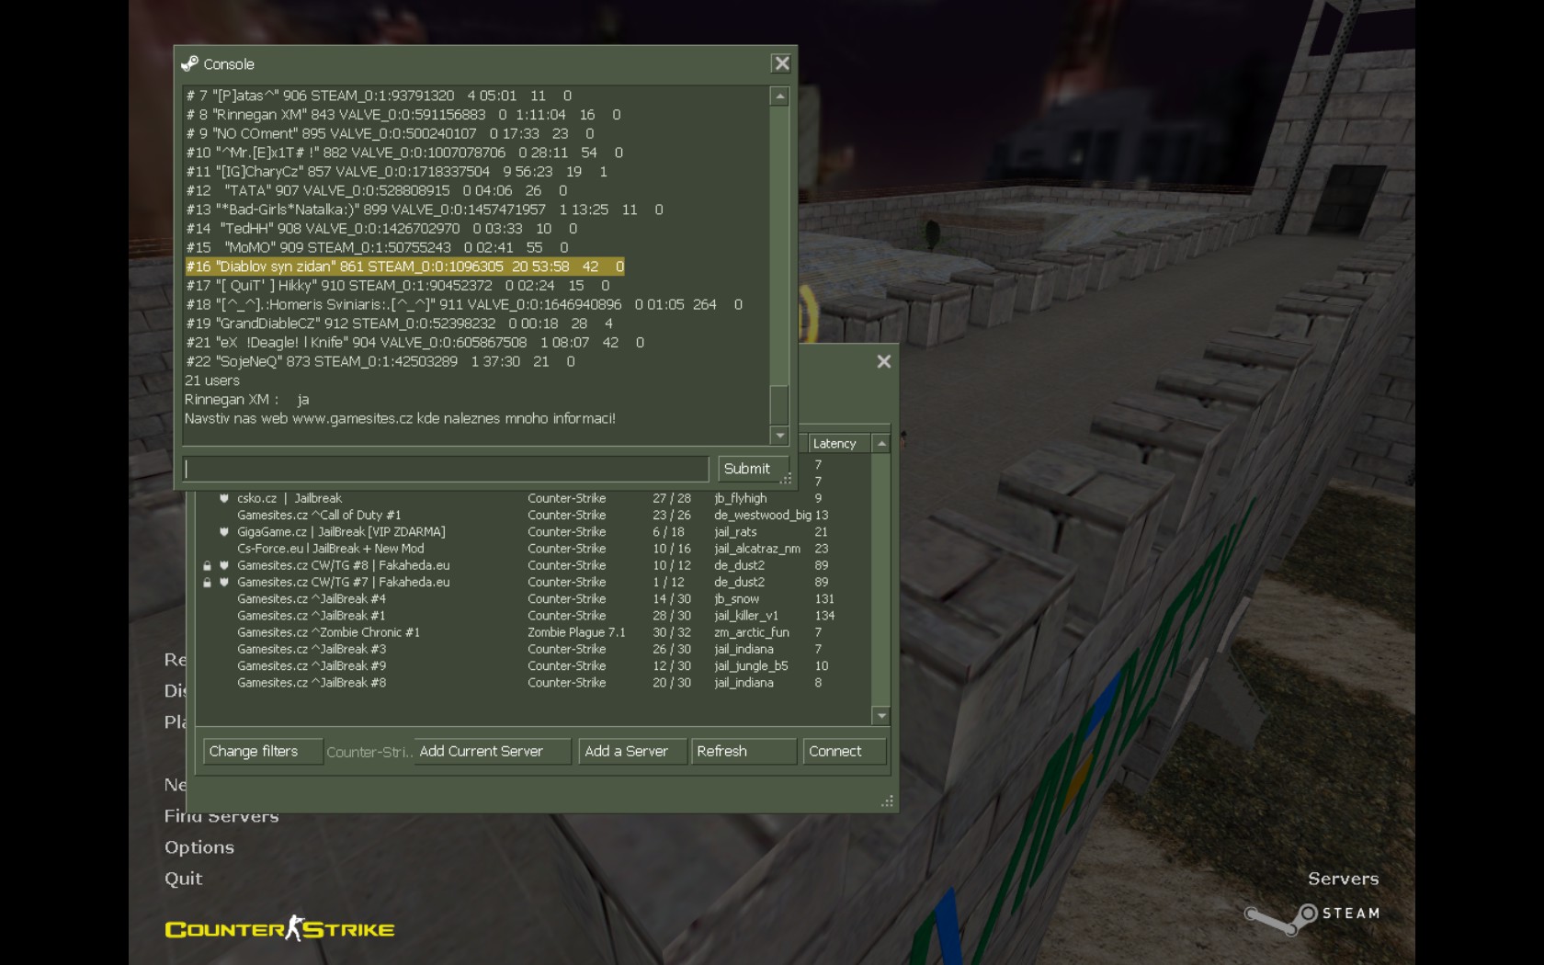Click console line for player GrandDiableCZ
The width and height of the screenshot is (1544, 965).
399,324
